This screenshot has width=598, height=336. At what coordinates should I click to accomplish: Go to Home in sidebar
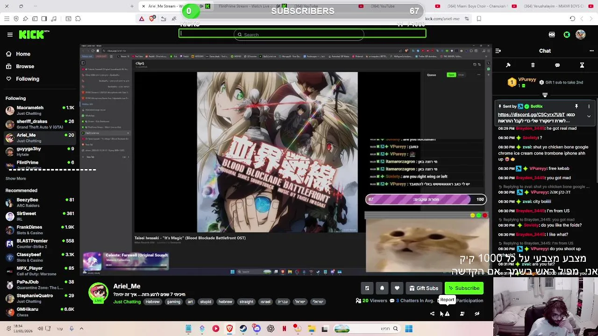(23, 54)
